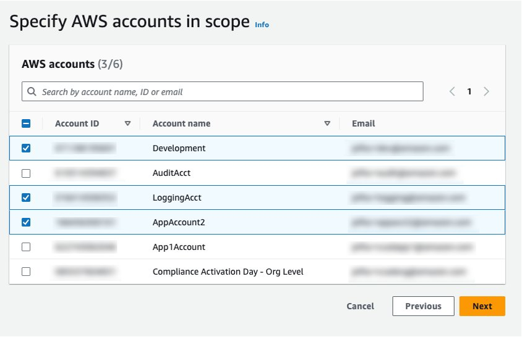Sort by Account name arrow
The image size is (522, 337).
pos(327,123)
